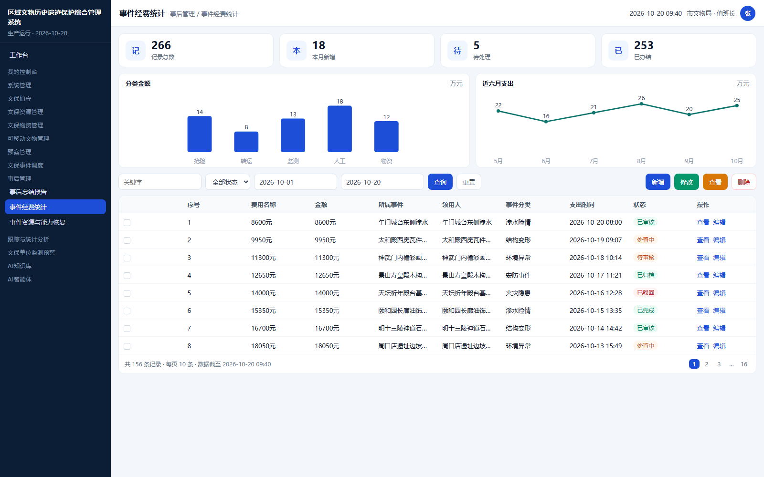Select the checkbox for row 5
This screenshot has height=477, width=764.
coord(127,293)
